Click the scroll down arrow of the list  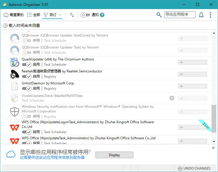click(x=214, y=141)
